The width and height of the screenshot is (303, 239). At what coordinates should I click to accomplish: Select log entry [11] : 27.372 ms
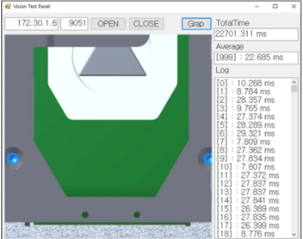pyautogui.click(x=248, y=175)
